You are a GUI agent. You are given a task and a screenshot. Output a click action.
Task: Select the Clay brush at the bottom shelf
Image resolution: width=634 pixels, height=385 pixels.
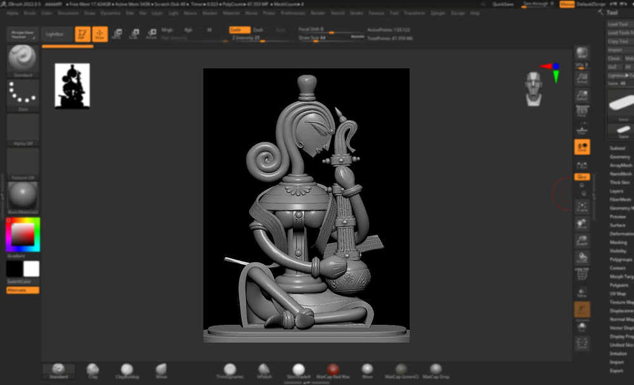coord(93,371)
